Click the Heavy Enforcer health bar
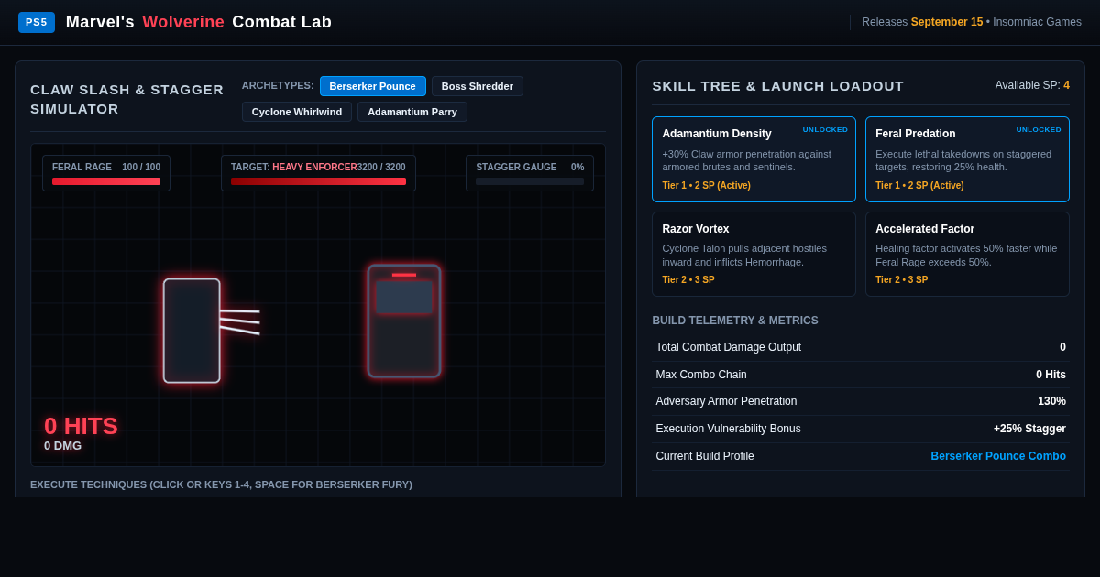The width and height of the screenshot is (1100, 577). point(318,181)
